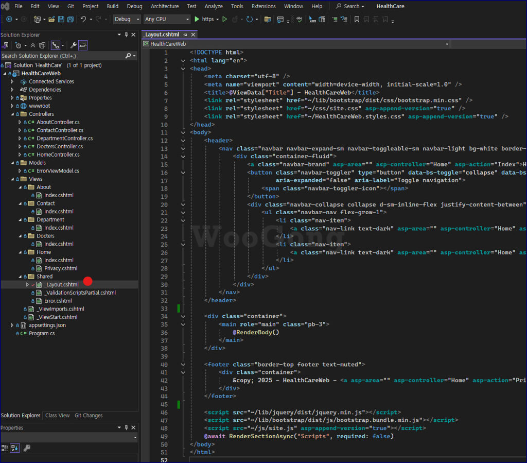Viewport: 527px width, 463px height.
Task: Open the https launch profile dropdown arrow
Action: point(218,20)
